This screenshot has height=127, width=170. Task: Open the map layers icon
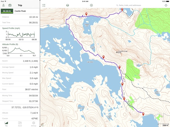[67, 5]
